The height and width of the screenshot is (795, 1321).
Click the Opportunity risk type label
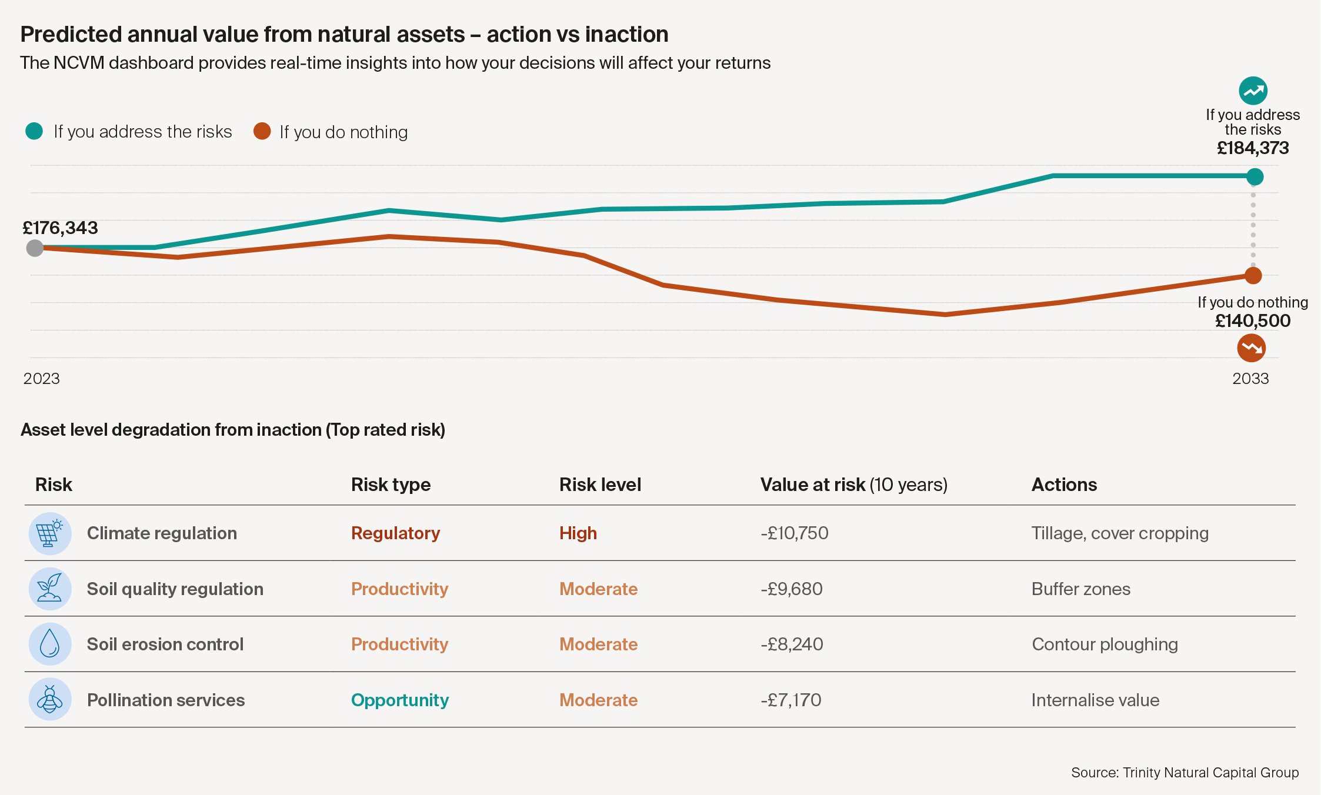[x=400, y=700]
